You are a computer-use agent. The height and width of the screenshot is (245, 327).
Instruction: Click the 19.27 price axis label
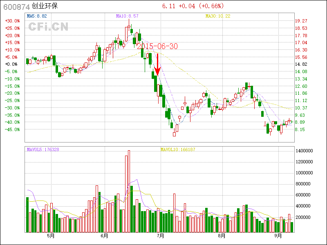point(301,21)
